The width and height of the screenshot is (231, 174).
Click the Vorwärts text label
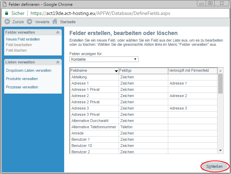tap(42, 22)
